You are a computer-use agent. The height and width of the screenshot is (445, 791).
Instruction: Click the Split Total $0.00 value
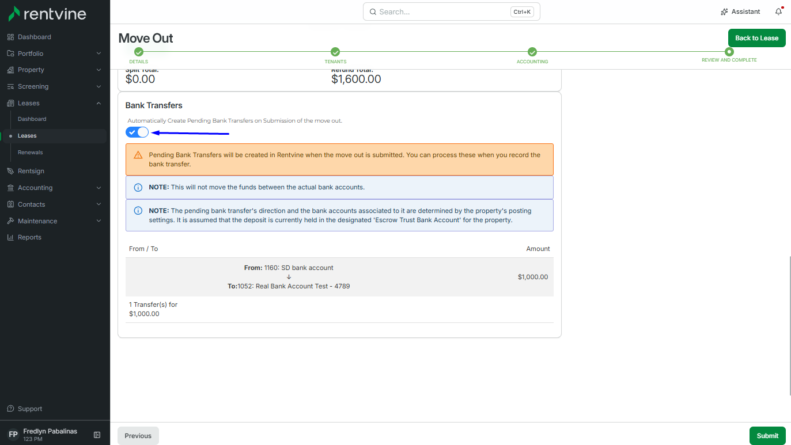pos(140,79)
